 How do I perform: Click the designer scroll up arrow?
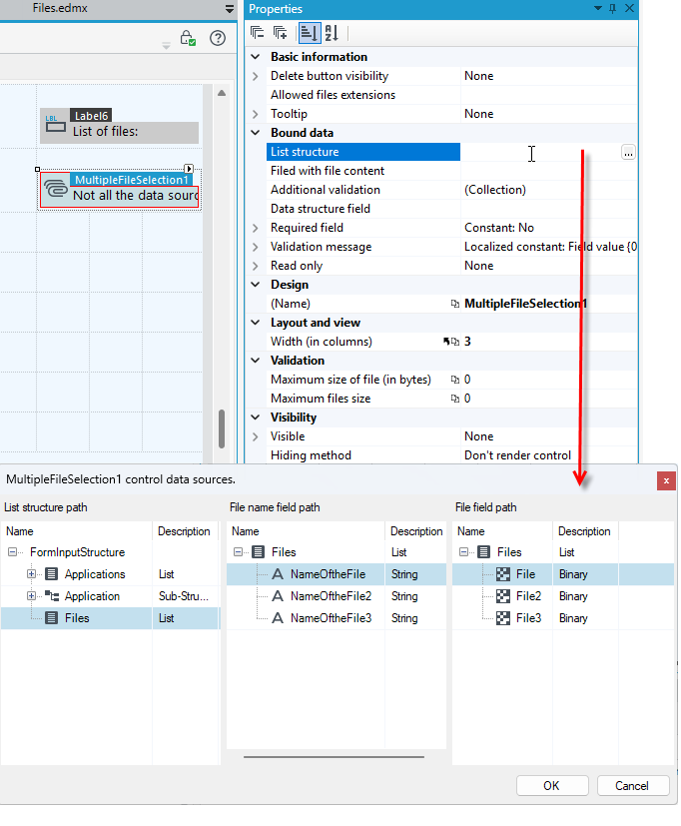(x=222, y=93)
